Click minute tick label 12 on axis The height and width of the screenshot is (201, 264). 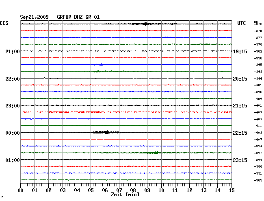pyautogui.click(x=189, y=190)
